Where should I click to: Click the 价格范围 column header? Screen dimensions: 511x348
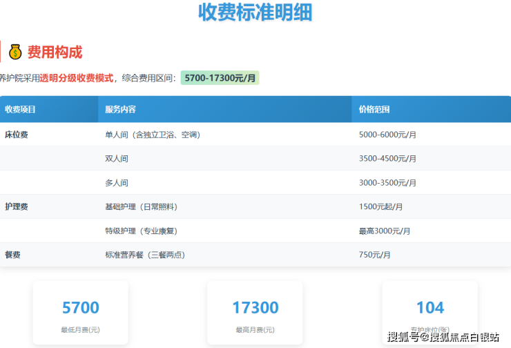click(374, 110)
